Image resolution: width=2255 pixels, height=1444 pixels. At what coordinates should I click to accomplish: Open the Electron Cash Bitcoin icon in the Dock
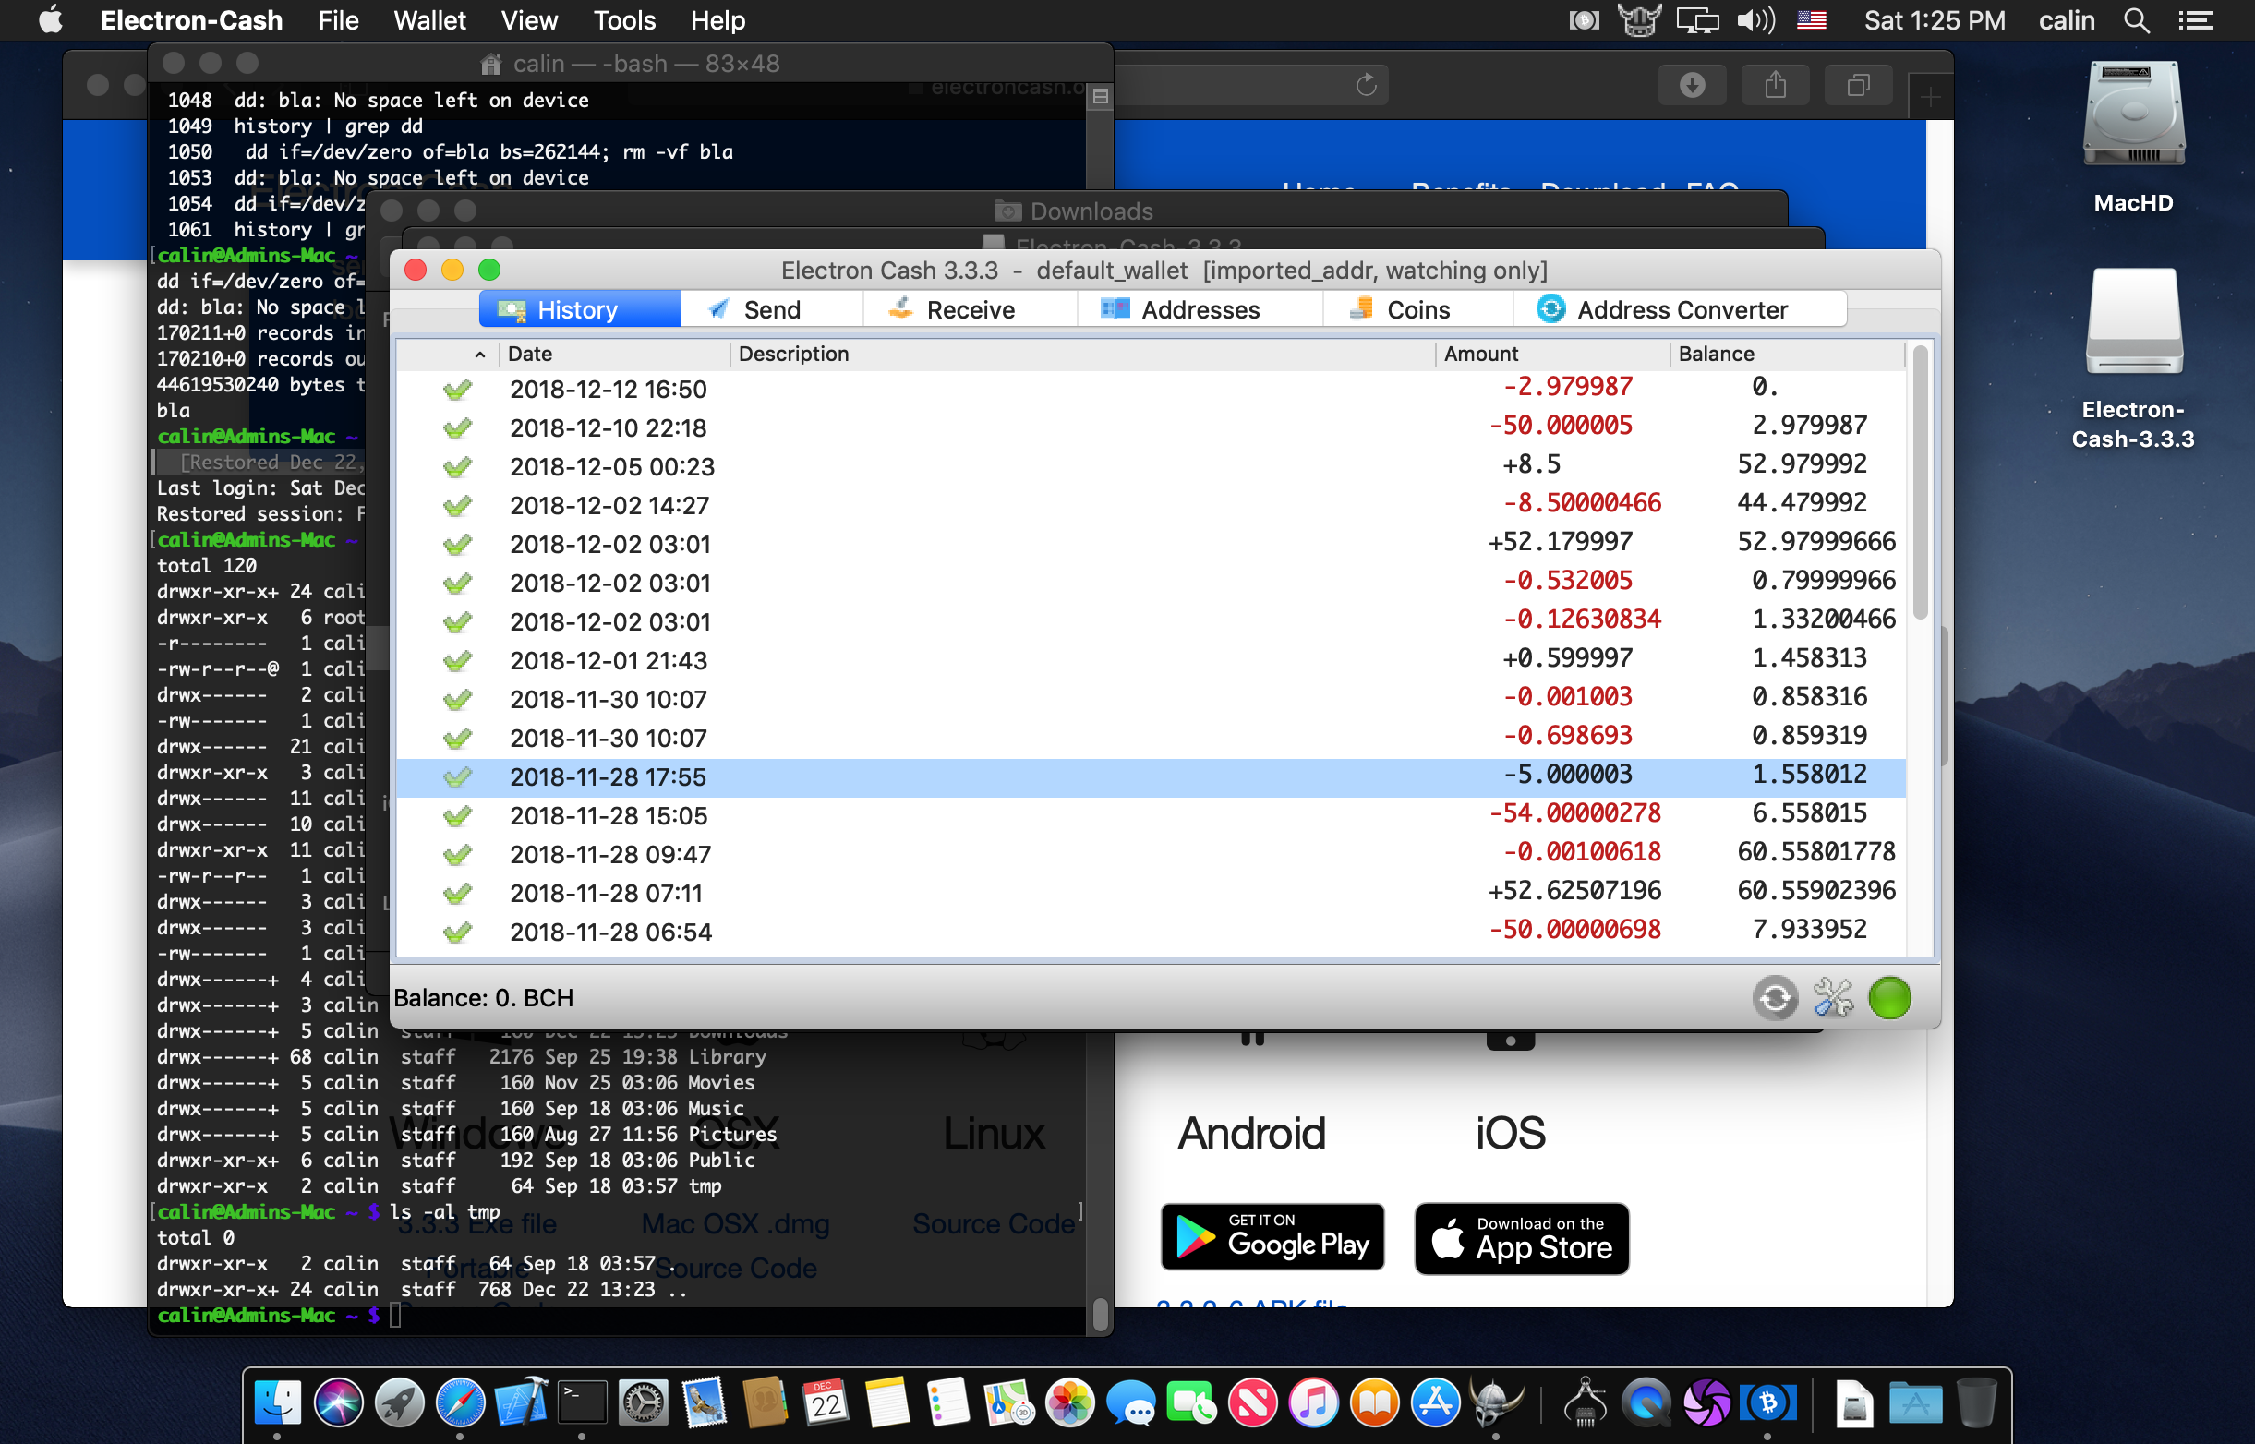coord(1768,1402)
